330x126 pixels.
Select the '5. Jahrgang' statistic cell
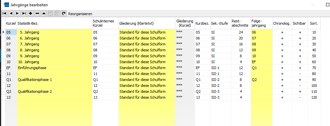[54, 32]
